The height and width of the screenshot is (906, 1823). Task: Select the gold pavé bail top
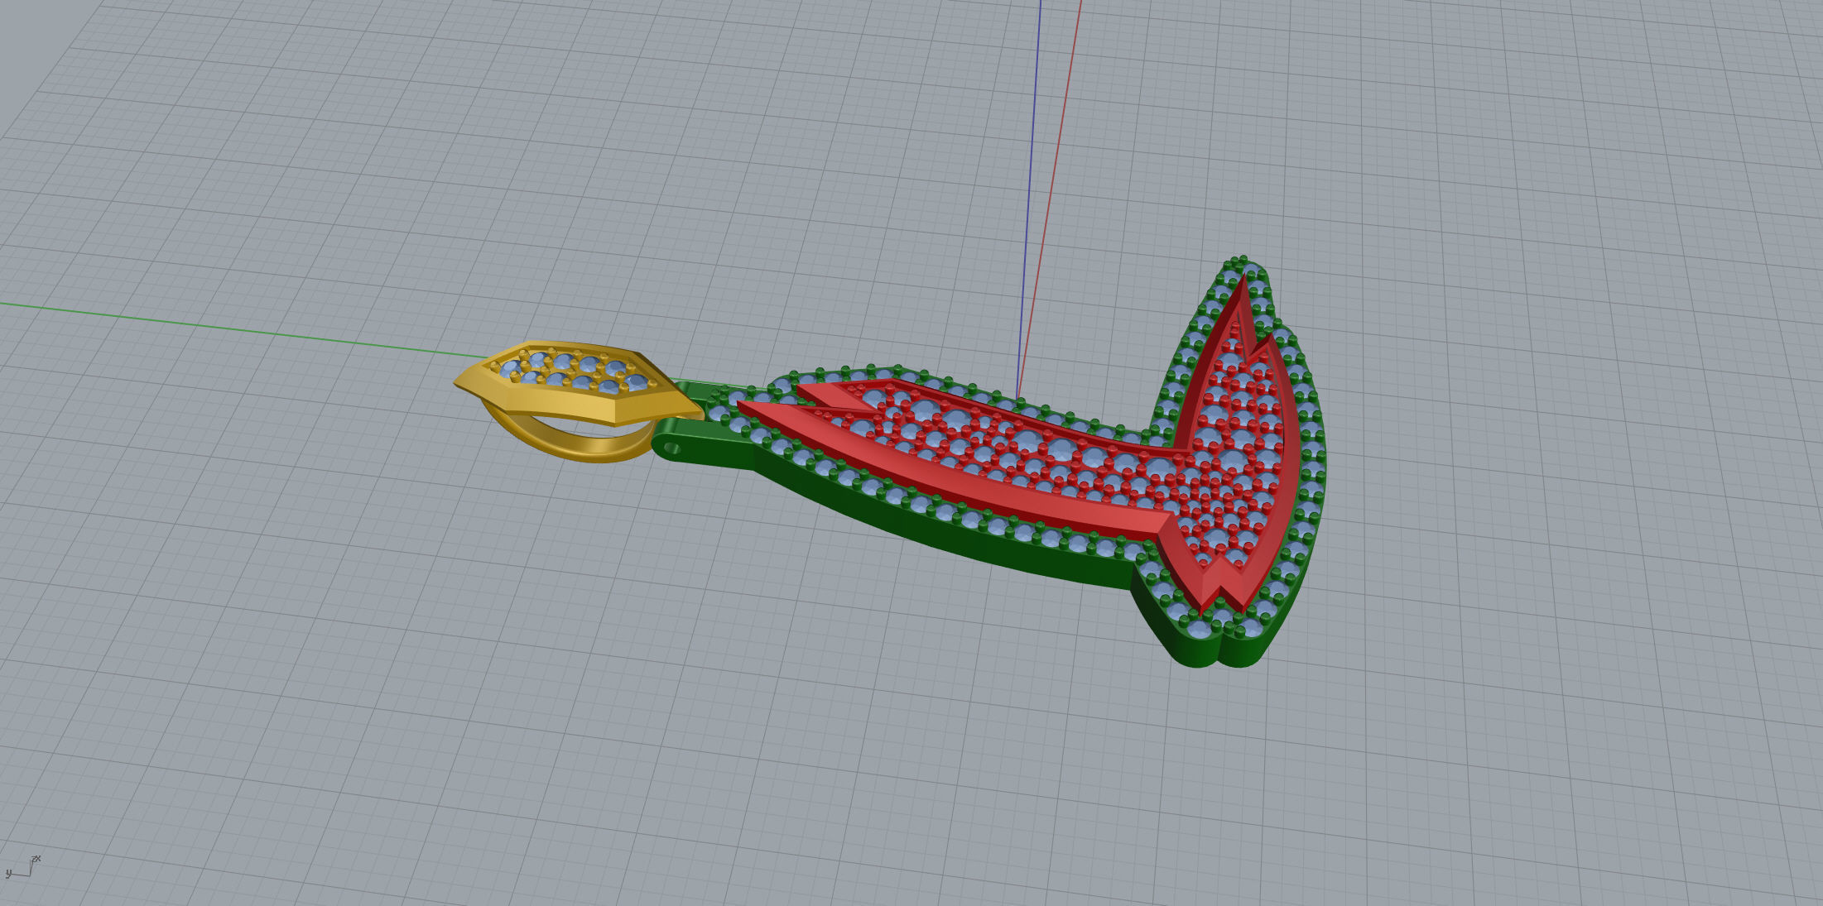pos(578,382)
